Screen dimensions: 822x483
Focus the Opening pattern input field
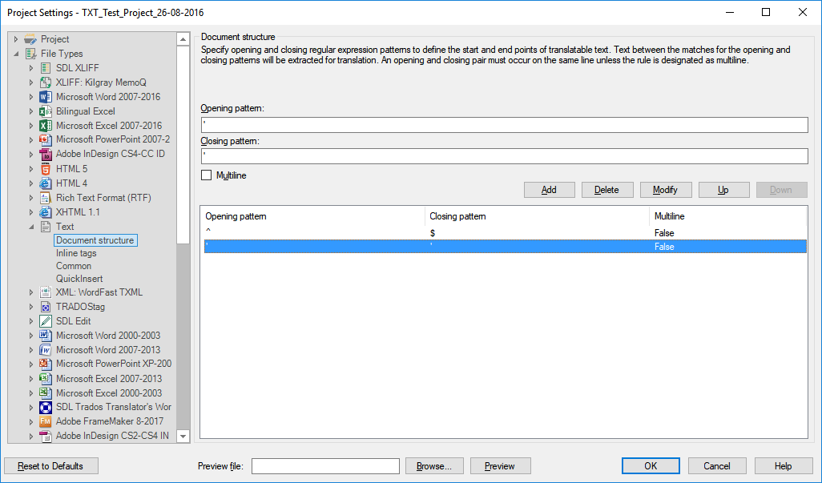504,125
